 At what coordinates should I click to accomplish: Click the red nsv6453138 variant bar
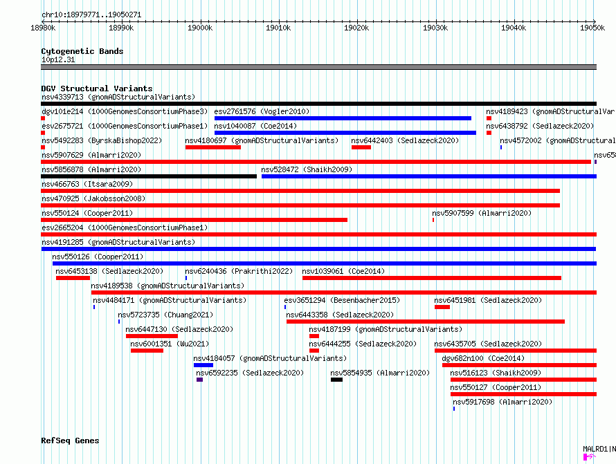coord(73,278)
